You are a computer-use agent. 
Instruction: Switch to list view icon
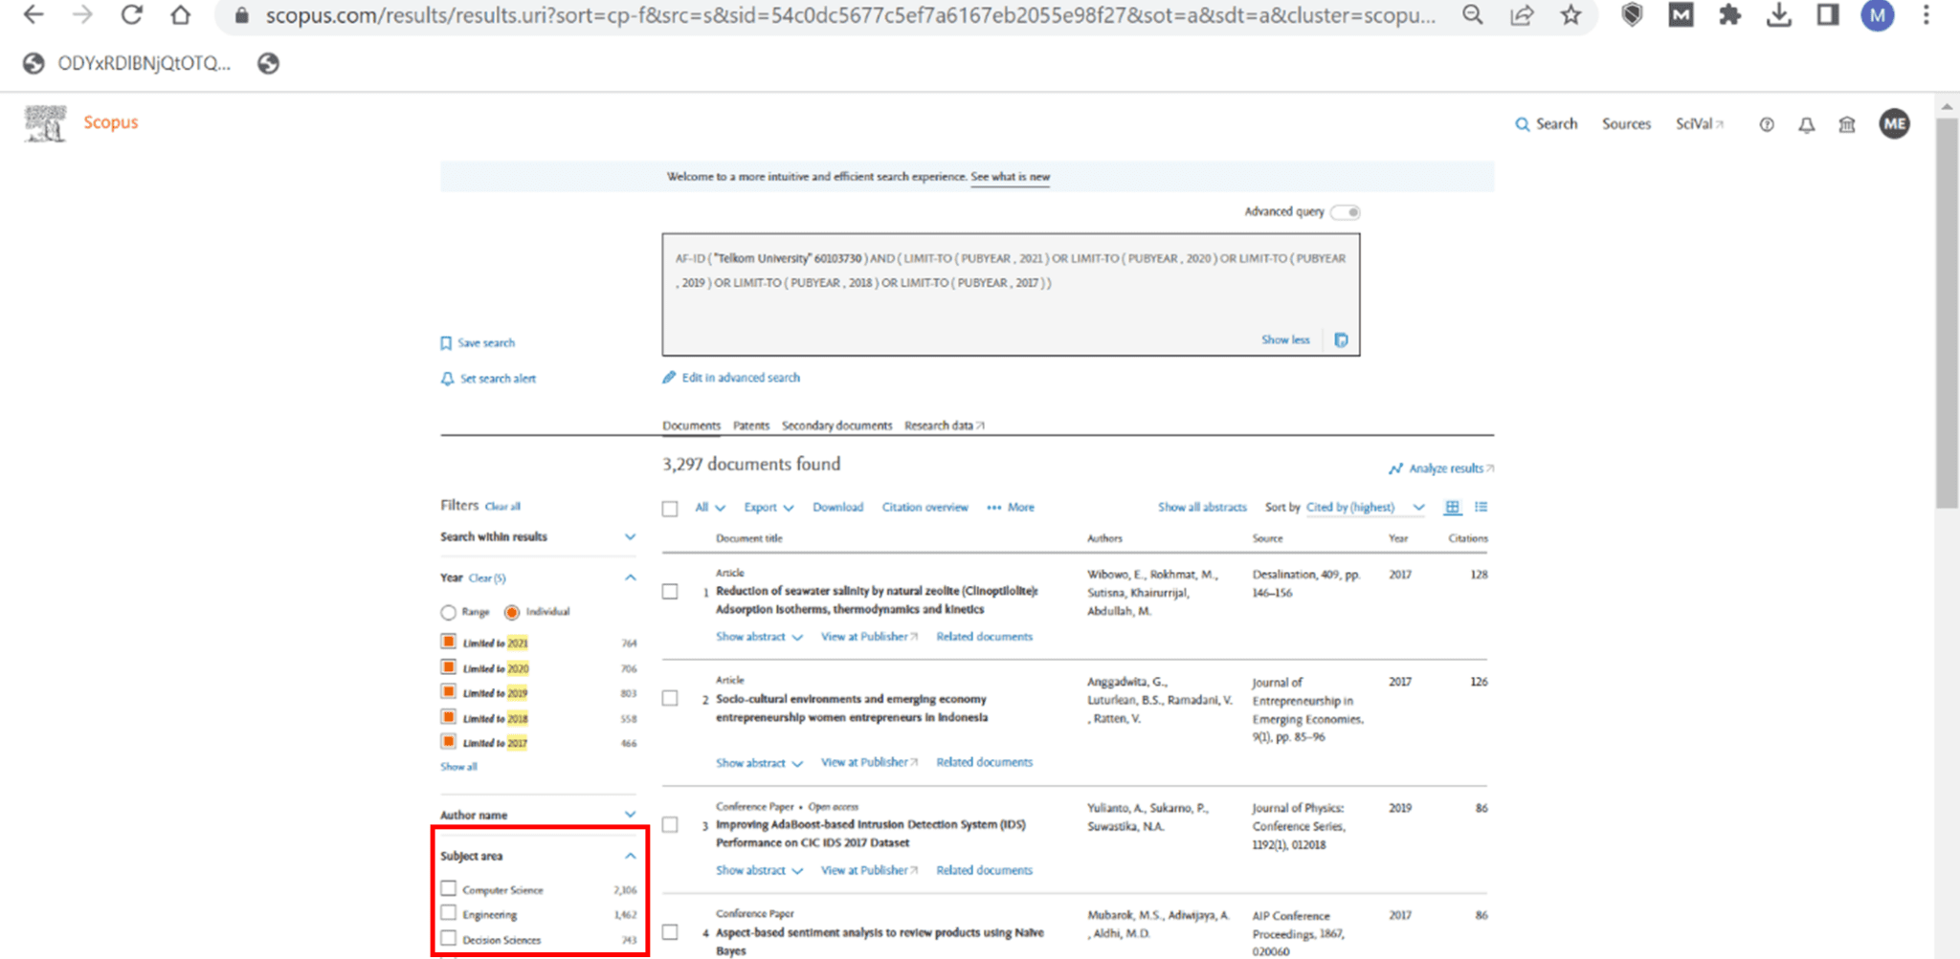[x=1481, y=507]
